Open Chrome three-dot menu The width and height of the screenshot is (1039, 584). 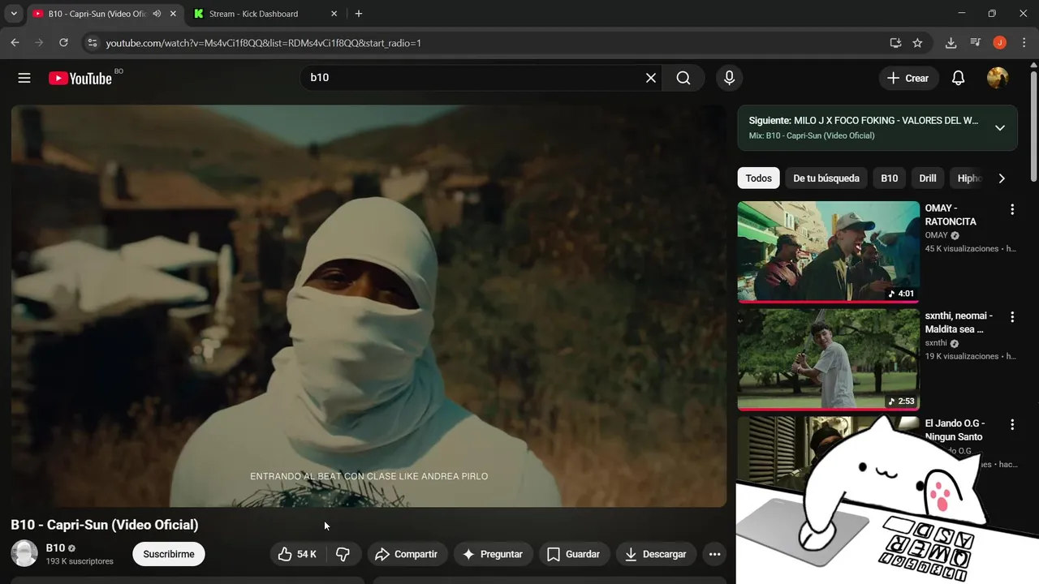1024,43
